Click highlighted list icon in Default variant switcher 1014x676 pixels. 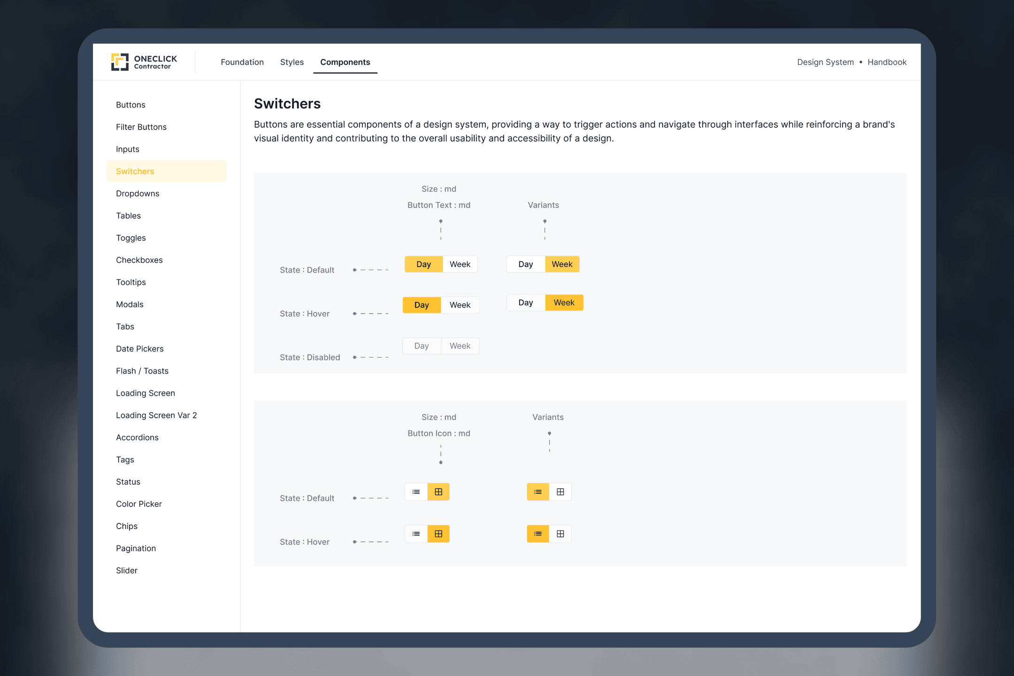538,492
